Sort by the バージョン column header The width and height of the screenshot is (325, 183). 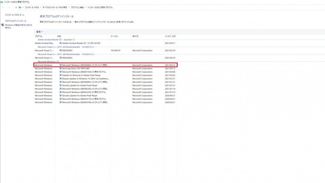[x=114, y=36]
